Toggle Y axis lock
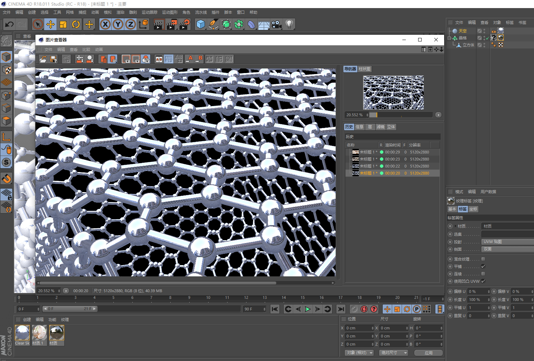The height and width of the screenshot is (361, 534). pyautogui.click(x=118, y=24)
